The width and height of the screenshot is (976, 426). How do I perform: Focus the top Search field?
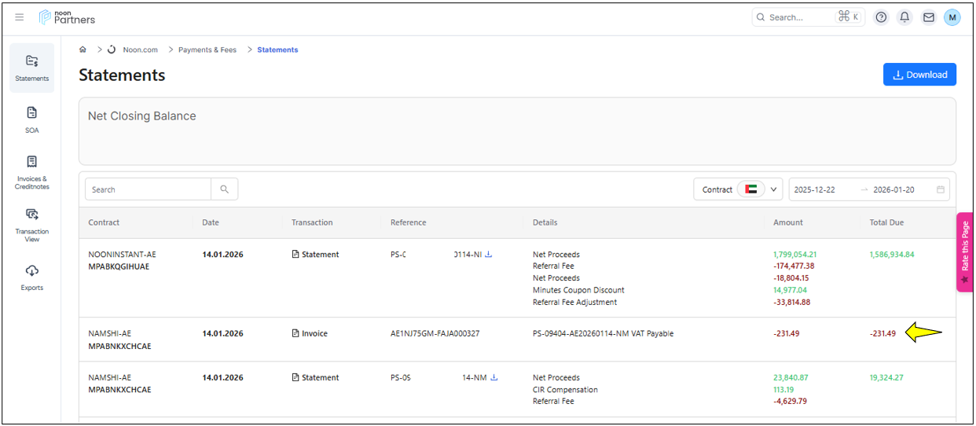pos(798,17)
